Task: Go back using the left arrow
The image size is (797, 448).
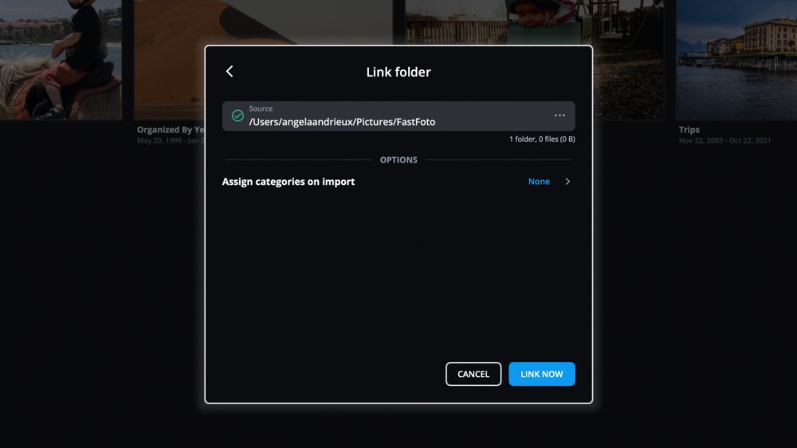Action: point(230,71)
